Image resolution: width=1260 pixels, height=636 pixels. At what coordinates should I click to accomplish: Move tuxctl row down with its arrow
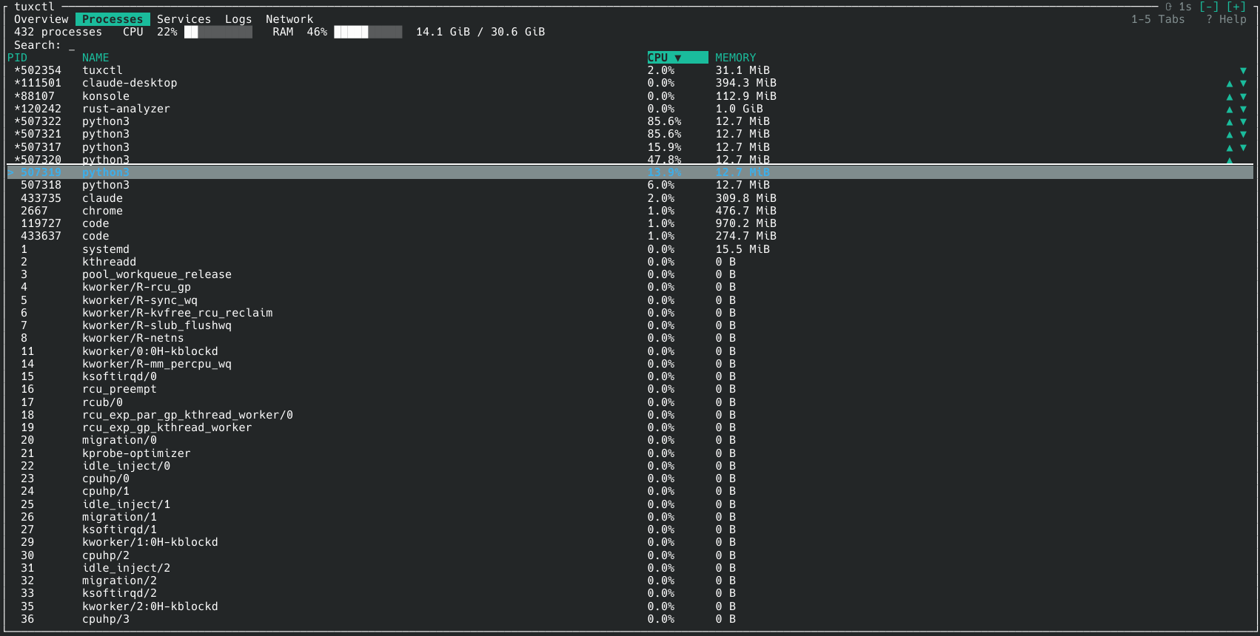(x=1243, y=71)
